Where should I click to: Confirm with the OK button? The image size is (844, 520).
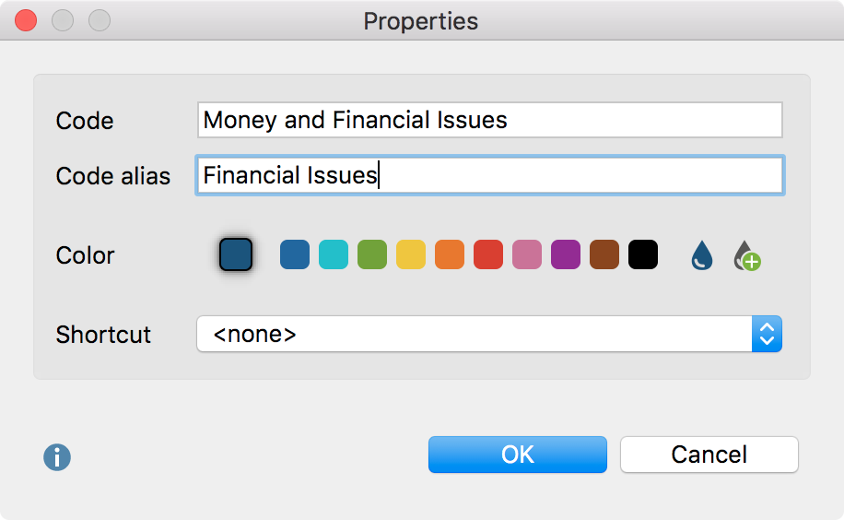coord(517,455)
